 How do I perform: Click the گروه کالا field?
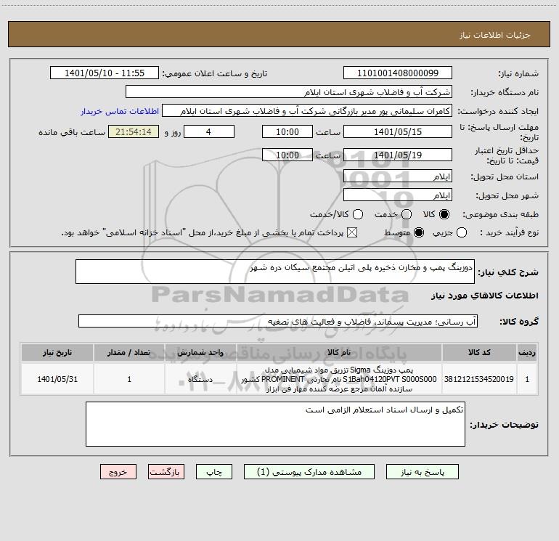tap(278, 321)
